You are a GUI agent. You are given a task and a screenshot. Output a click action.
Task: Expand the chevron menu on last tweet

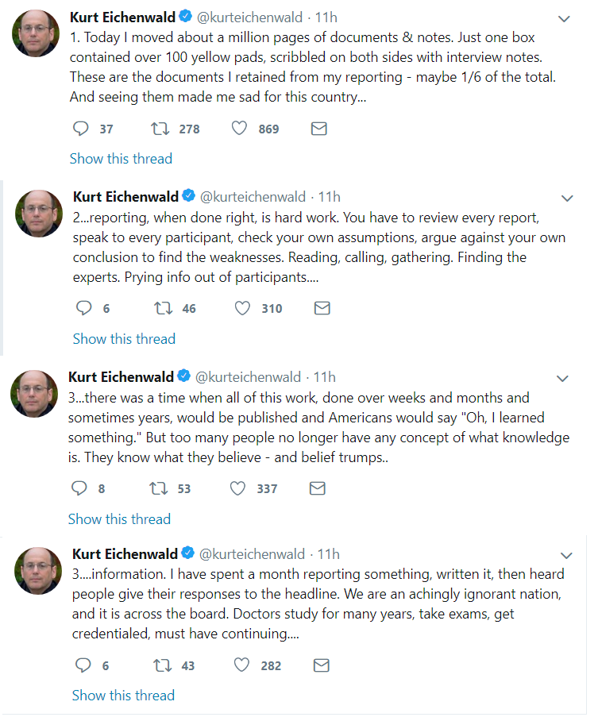pos(566,556)
